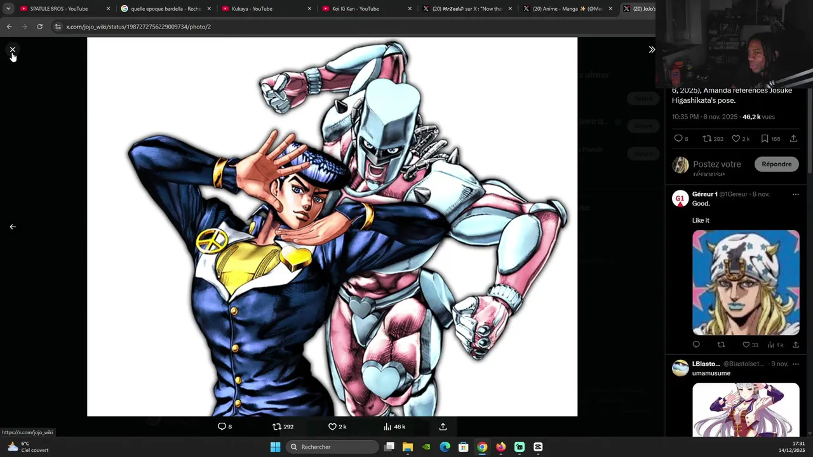View analytics of Géreur 1's reply showing 1 k

click(776, 345)
